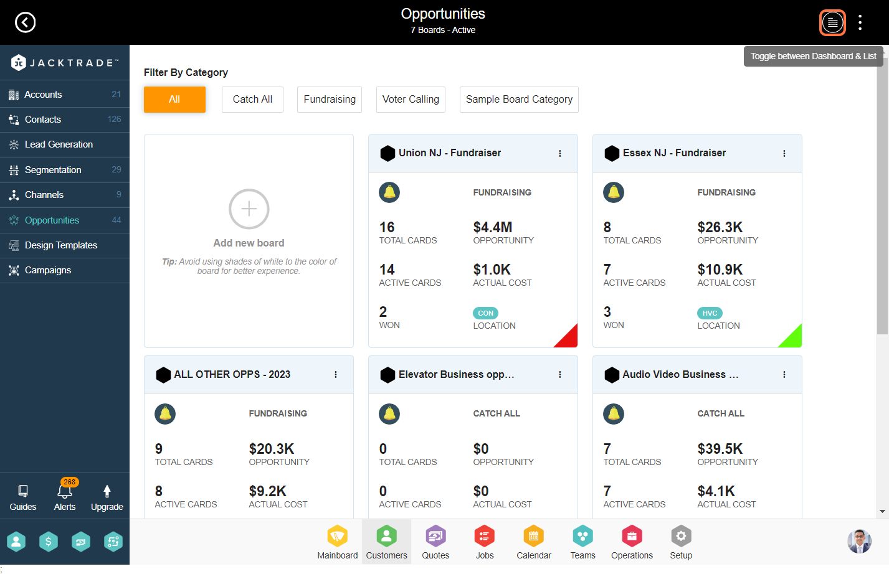This screenshot has height=574, width=889.
Task: Open Design Templates
Action: (65, 245)
